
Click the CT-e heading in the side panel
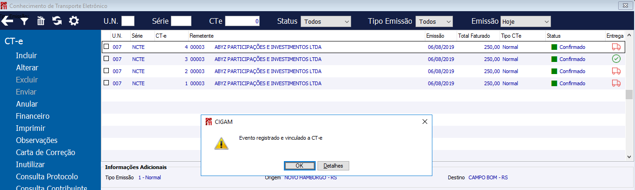pyautogui.click(x=14, y=41)
